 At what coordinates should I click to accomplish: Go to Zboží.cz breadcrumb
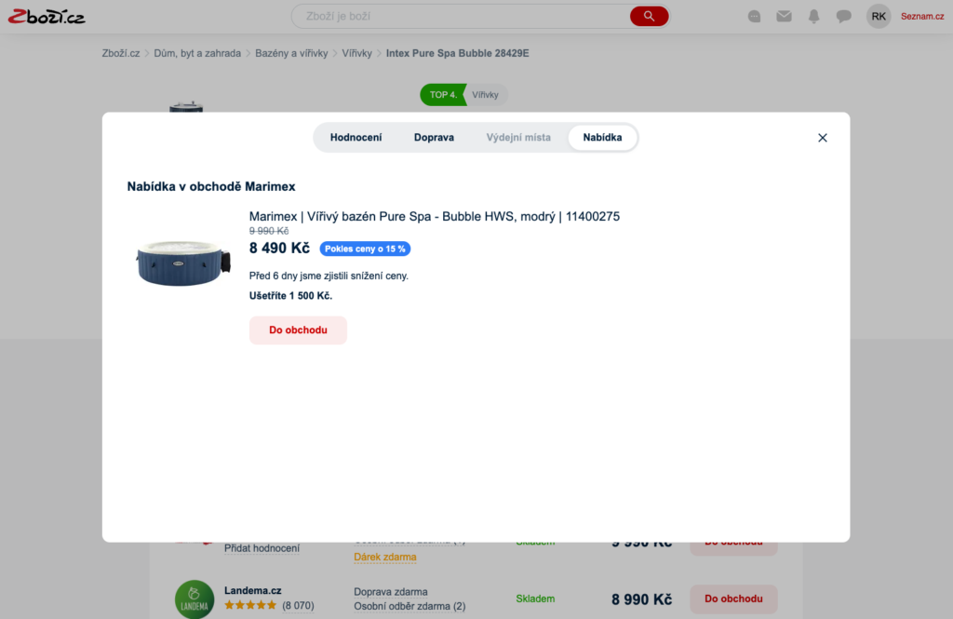[121, 53]
